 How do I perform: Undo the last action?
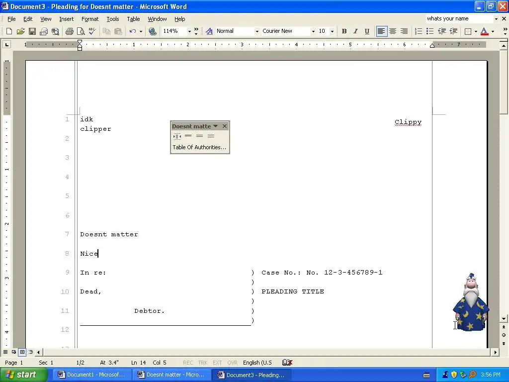point(132,31)
